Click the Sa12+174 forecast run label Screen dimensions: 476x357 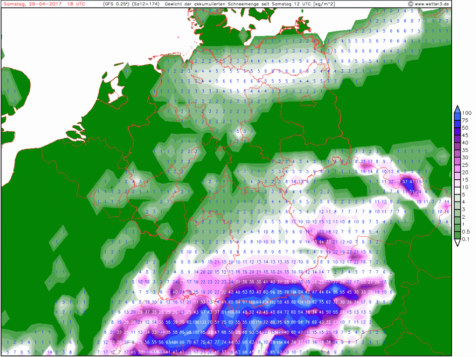coord(144,4)
